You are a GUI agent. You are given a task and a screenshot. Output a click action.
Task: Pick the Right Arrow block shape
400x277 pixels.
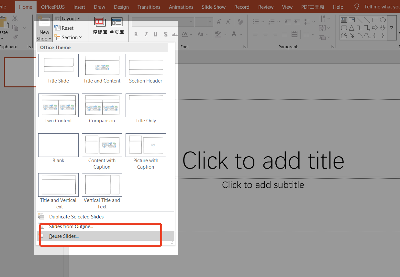coord(375,28)
